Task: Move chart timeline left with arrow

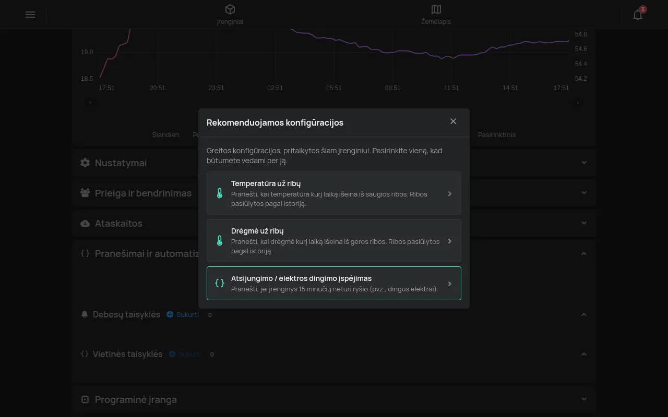Action: coord(90,103)
